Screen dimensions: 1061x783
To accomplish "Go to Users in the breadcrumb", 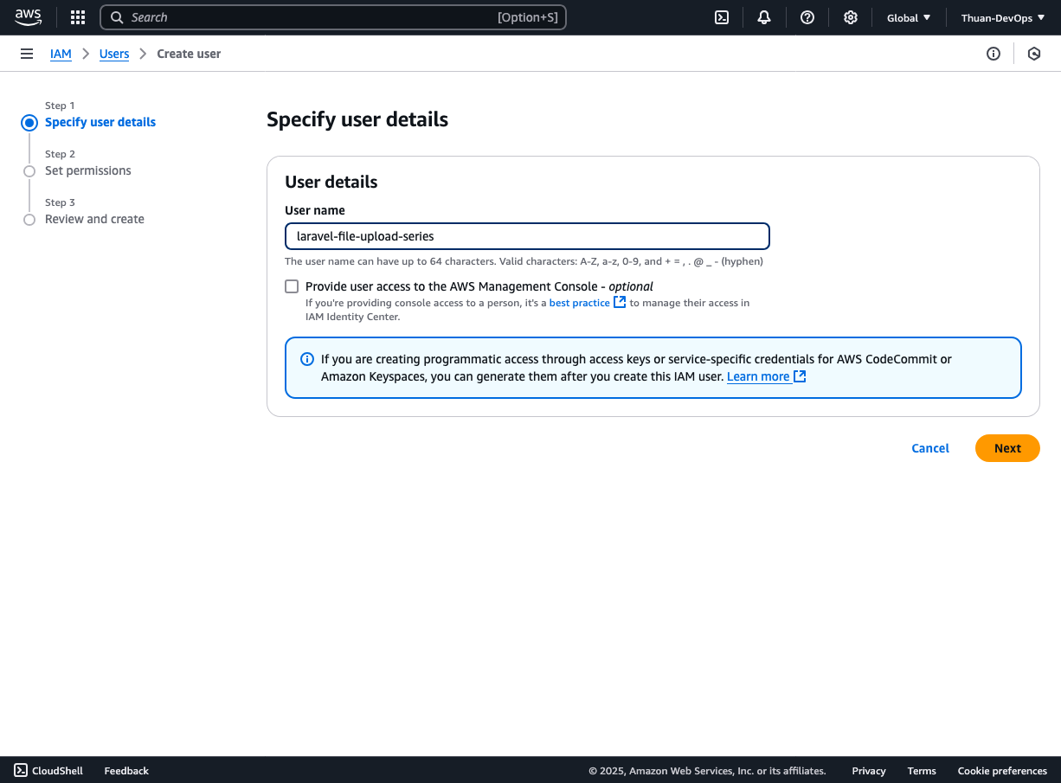I will [114, 54].
